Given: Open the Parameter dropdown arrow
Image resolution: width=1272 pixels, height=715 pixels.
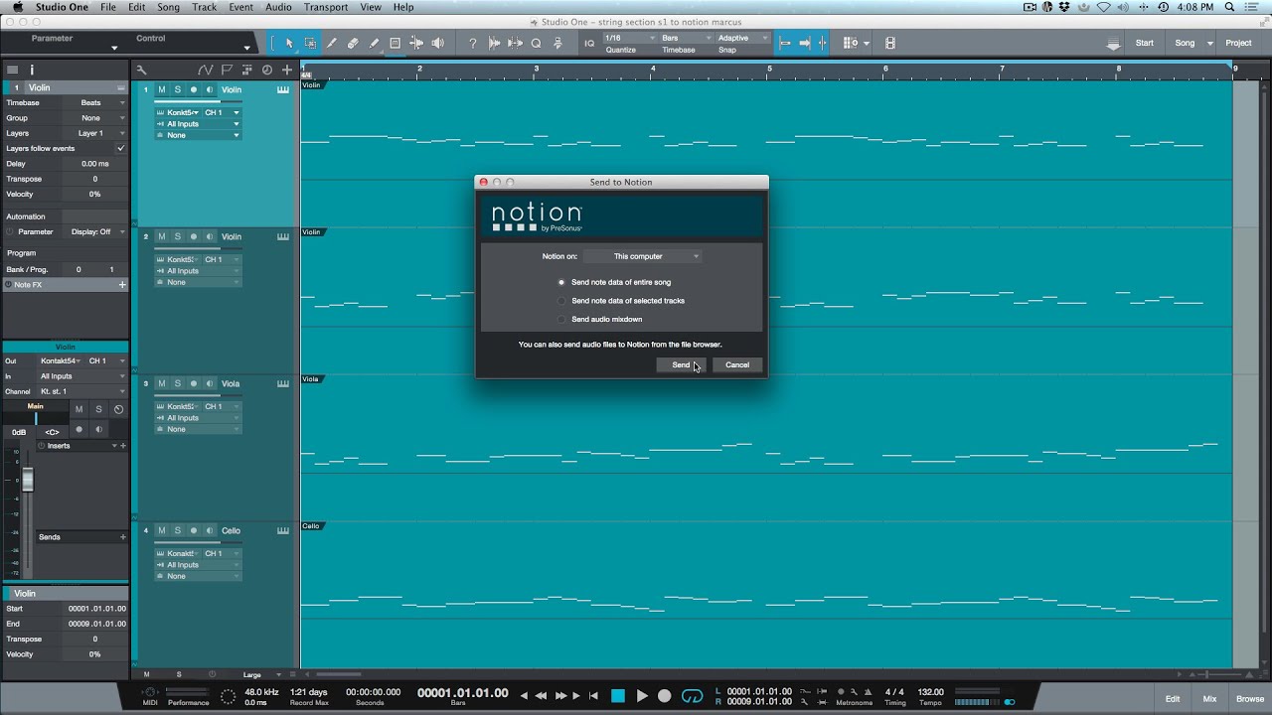Looking at the screenshot, I should pos(114,47).
